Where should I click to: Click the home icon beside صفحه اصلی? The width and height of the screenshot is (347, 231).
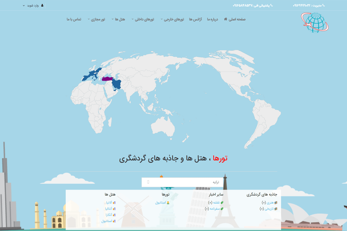point(226,19)
